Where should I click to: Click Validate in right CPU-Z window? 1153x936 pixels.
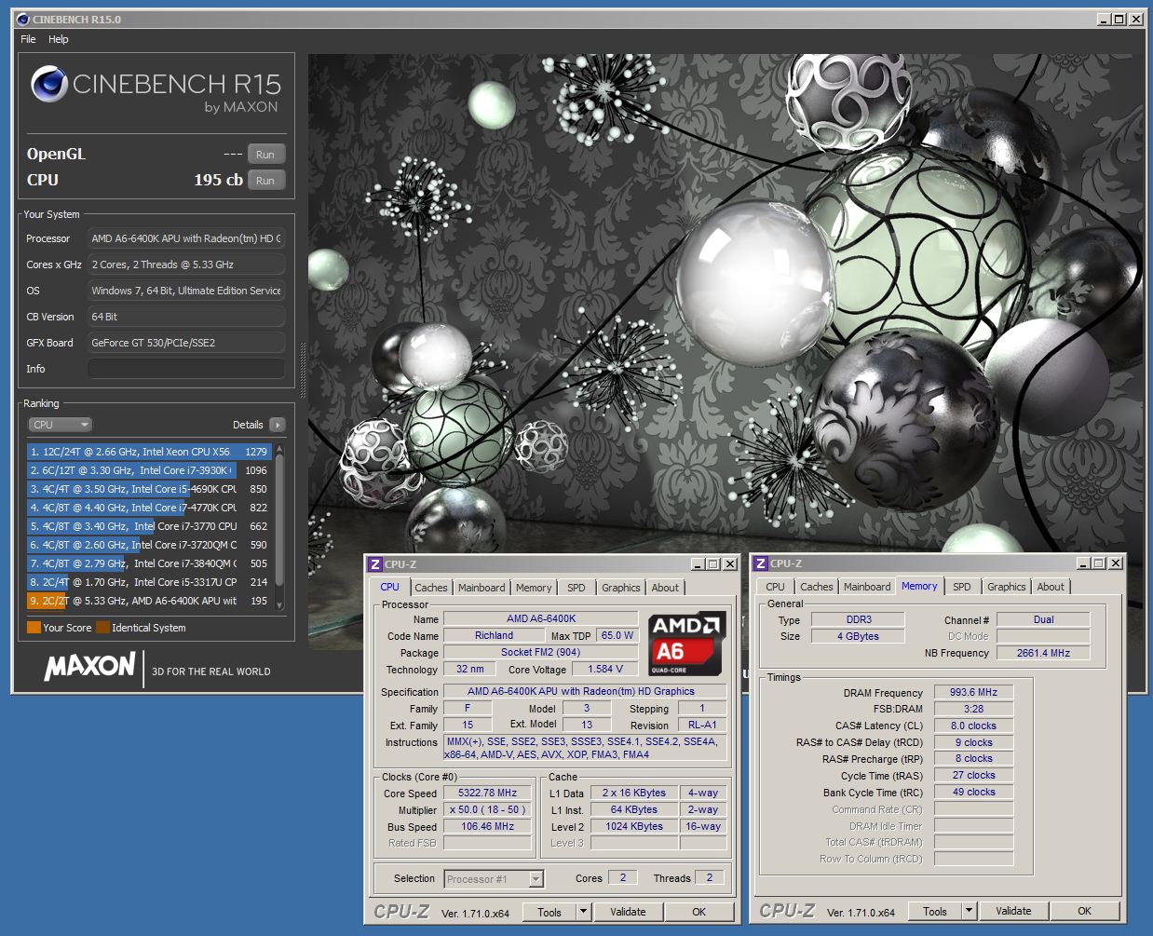pos(1013,911)
